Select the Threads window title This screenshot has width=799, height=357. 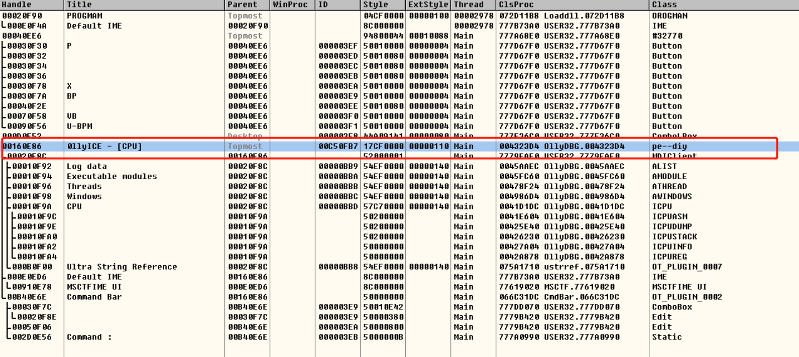pos(84,186)
